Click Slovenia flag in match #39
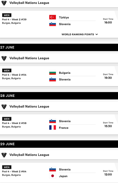 [x=53, y=24]
